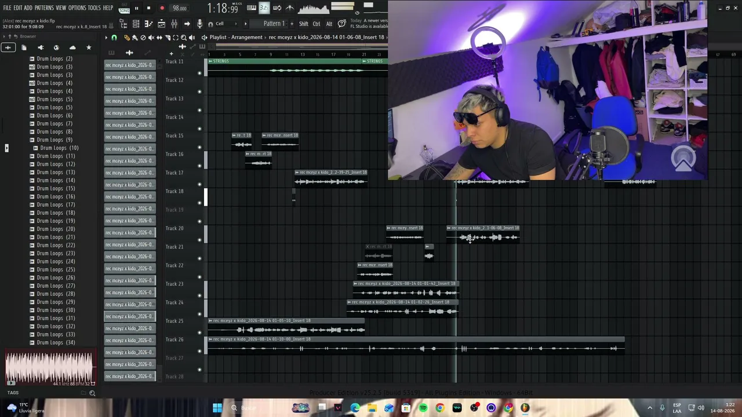The image size is (742, 417).
Task: Open Spotify from the taskbar
Action: (423, 408)
